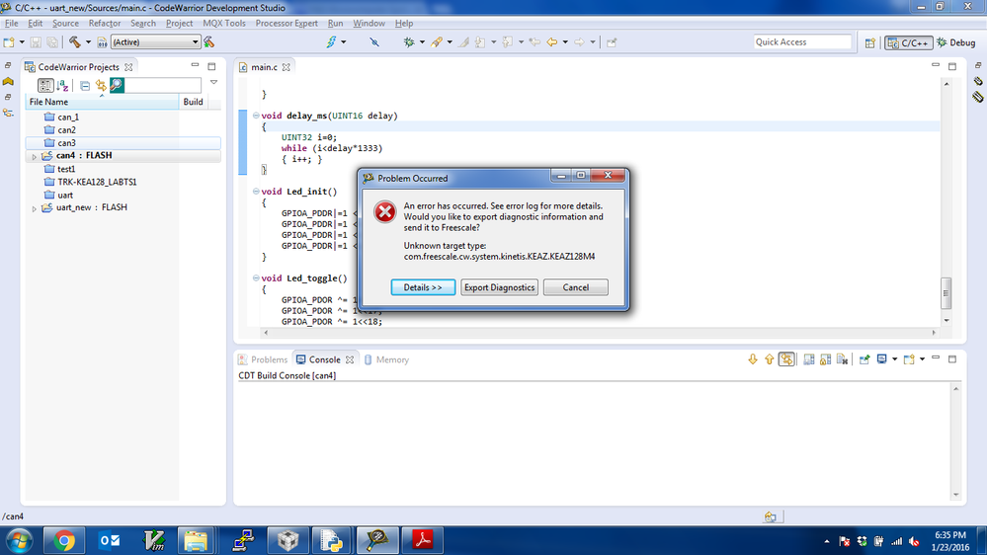Click the yellow Back navigation arrow

pyautogui.click(x=552, y=42)
